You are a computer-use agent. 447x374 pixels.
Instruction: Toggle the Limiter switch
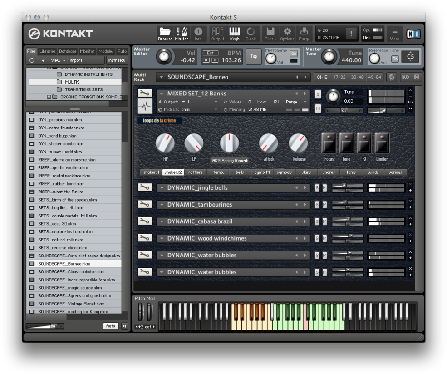pos(382,143)
